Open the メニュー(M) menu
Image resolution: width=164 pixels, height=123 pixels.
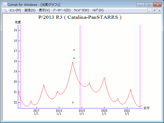coord(15,10)
